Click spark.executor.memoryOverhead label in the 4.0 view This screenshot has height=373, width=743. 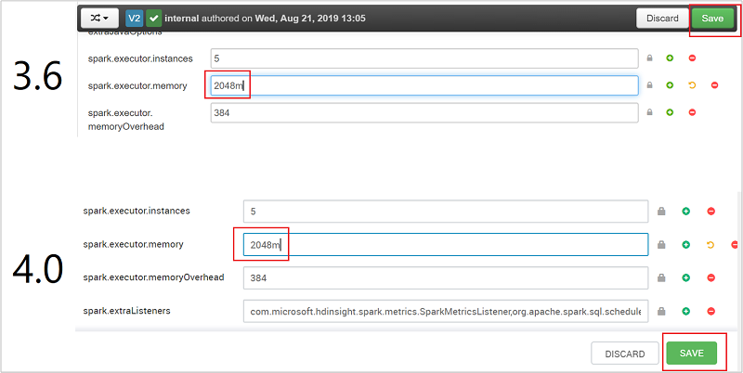tap(153, 277)
